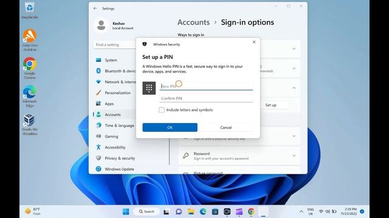389x218 pixels.
Task: Open Microsoft Edge desktop shortcut
Action: 30,96
